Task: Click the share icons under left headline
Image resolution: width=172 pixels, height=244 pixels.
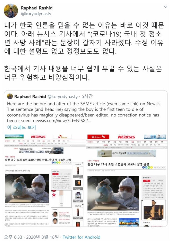Action: click(56, 163)
